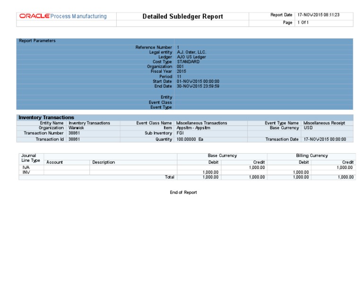Click Transaction Number value 38861
Screen dimensions: 363x281
(74, 133)
